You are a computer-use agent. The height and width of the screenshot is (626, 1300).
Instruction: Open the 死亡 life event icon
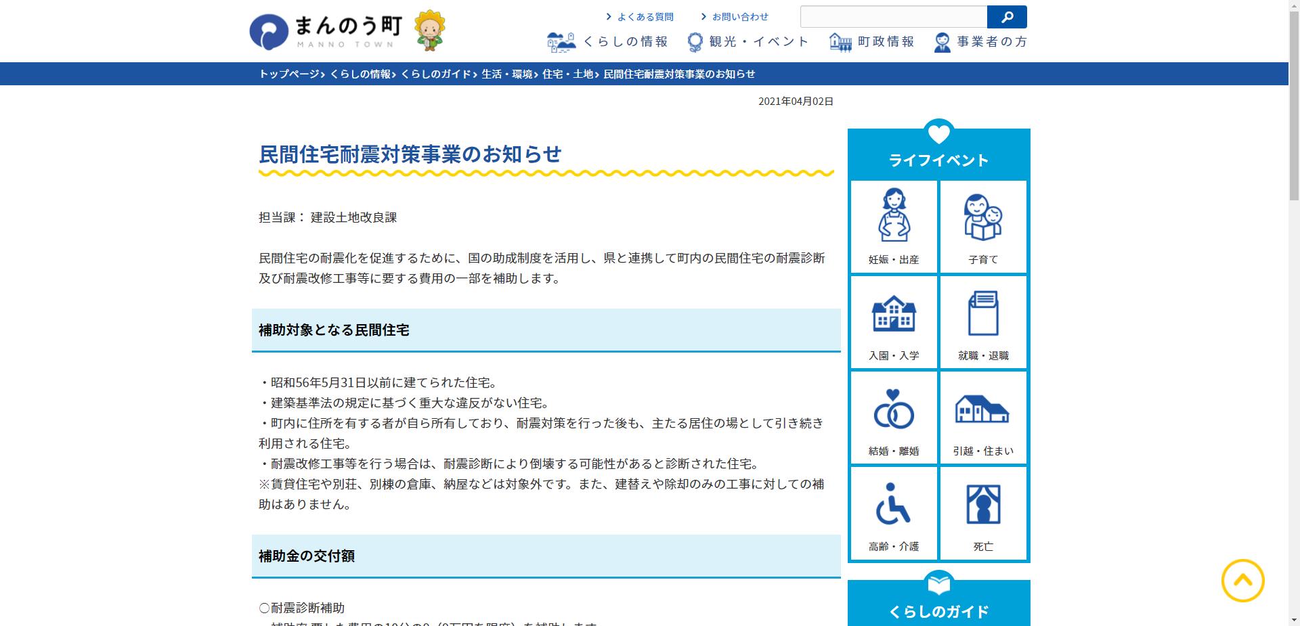(x=983, y=511)
